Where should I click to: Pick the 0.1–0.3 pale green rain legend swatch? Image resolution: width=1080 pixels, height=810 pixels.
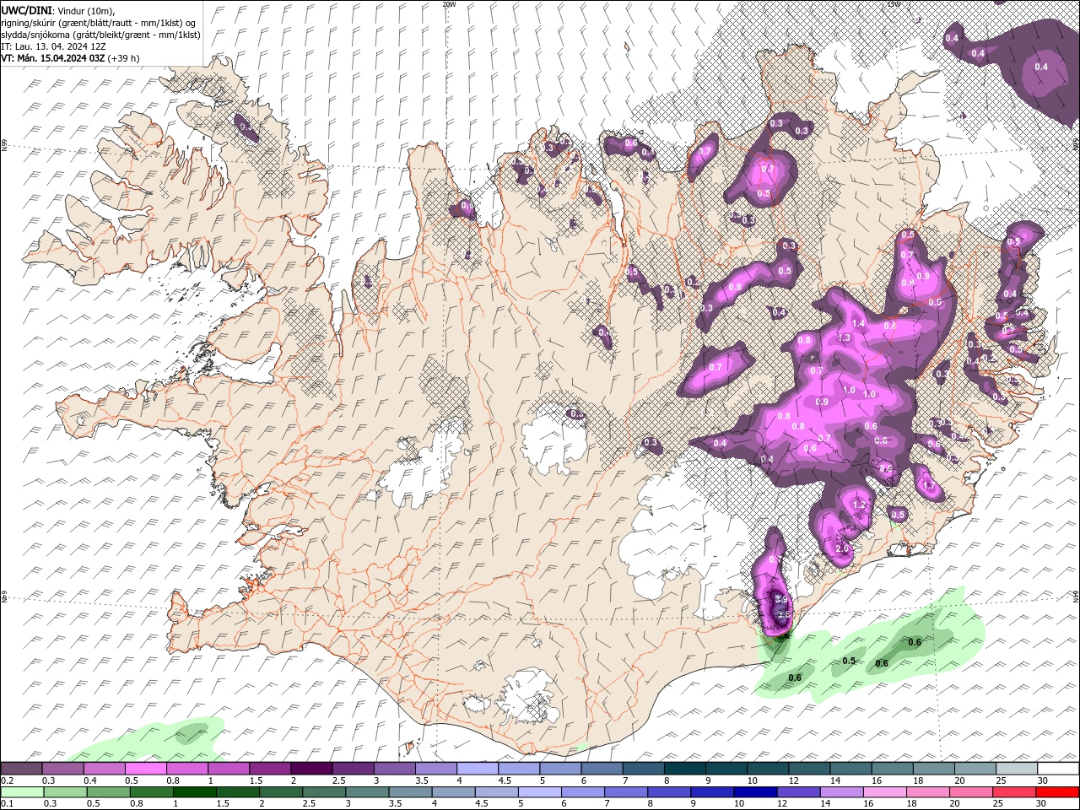coord(22,792)
